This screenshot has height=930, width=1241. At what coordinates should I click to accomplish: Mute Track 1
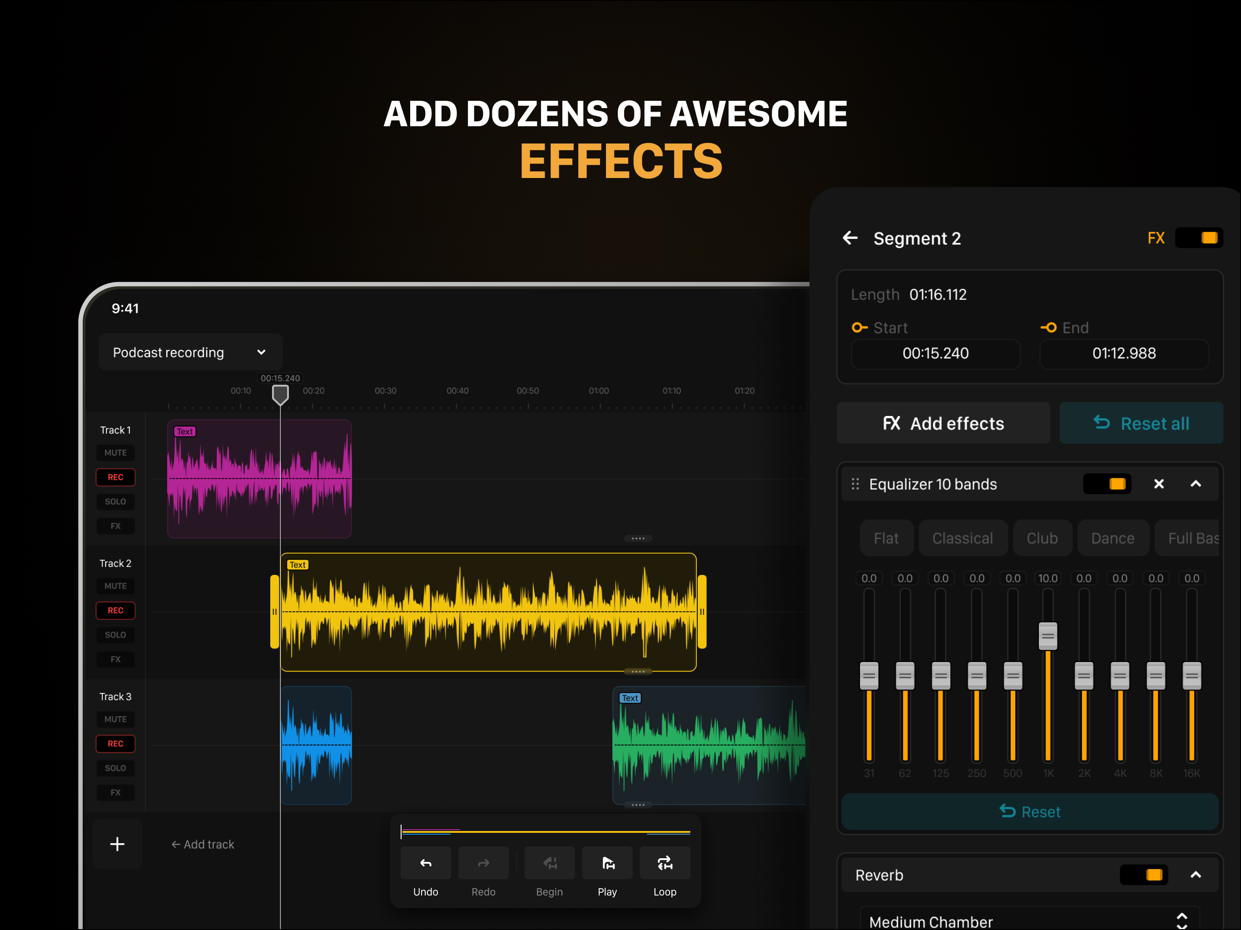(x=115, y=453)
